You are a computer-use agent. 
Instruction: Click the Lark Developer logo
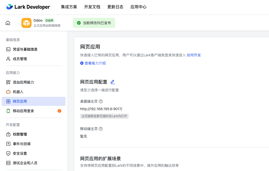pyautogui.click(x=28, y=7)
